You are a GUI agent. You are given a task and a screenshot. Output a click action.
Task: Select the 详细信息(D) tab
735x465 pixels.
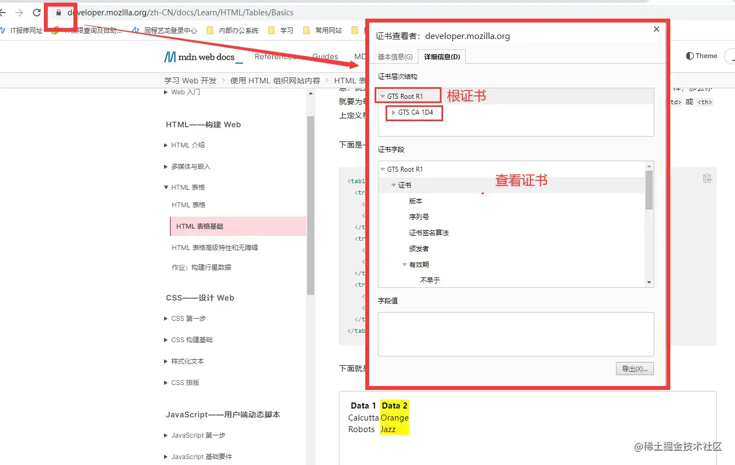tap(442, 57)
